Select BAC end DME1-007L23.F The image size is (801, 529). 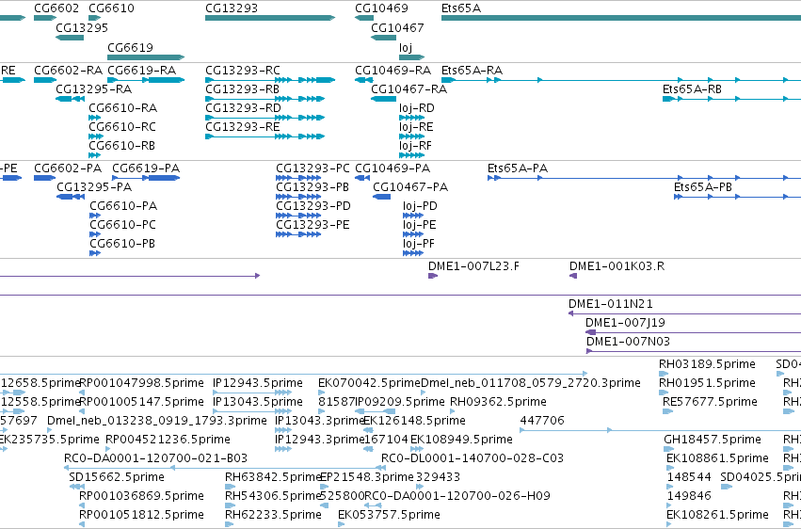(x=433, y=276)
